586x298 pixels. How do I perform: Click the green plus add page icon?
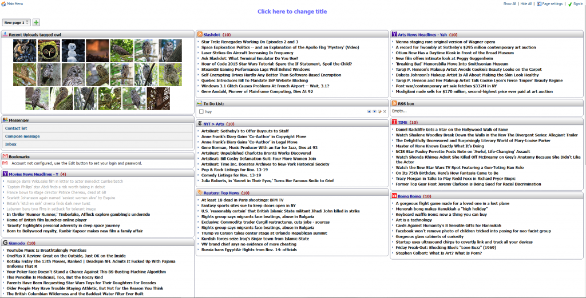click(36, 23)
